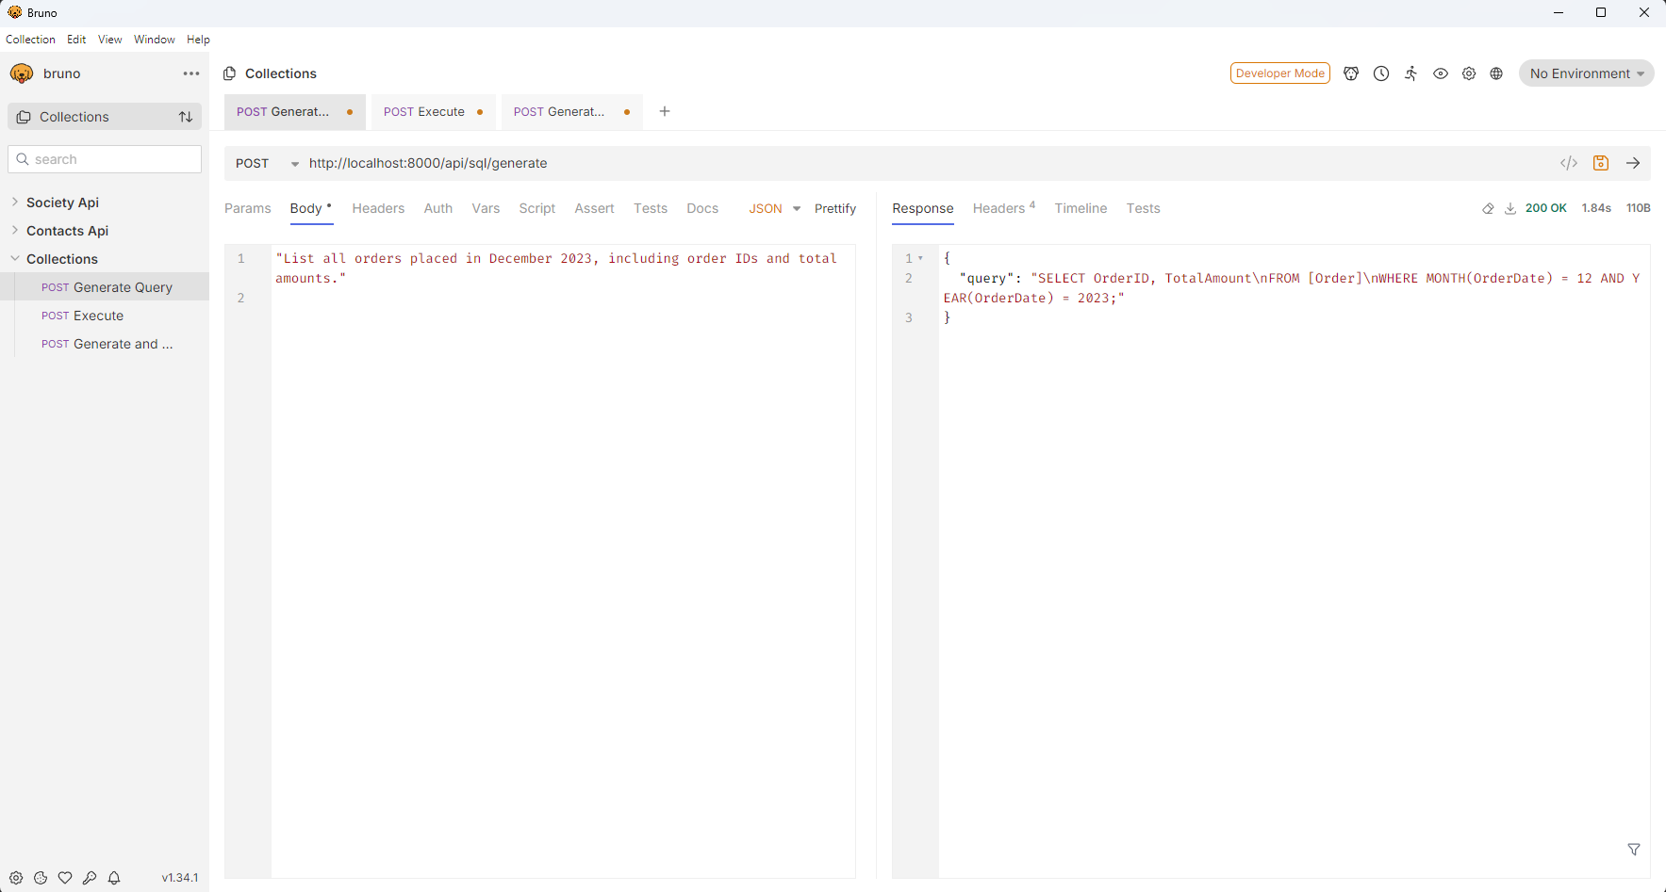Click the sidebar search field

click(104, 158)
